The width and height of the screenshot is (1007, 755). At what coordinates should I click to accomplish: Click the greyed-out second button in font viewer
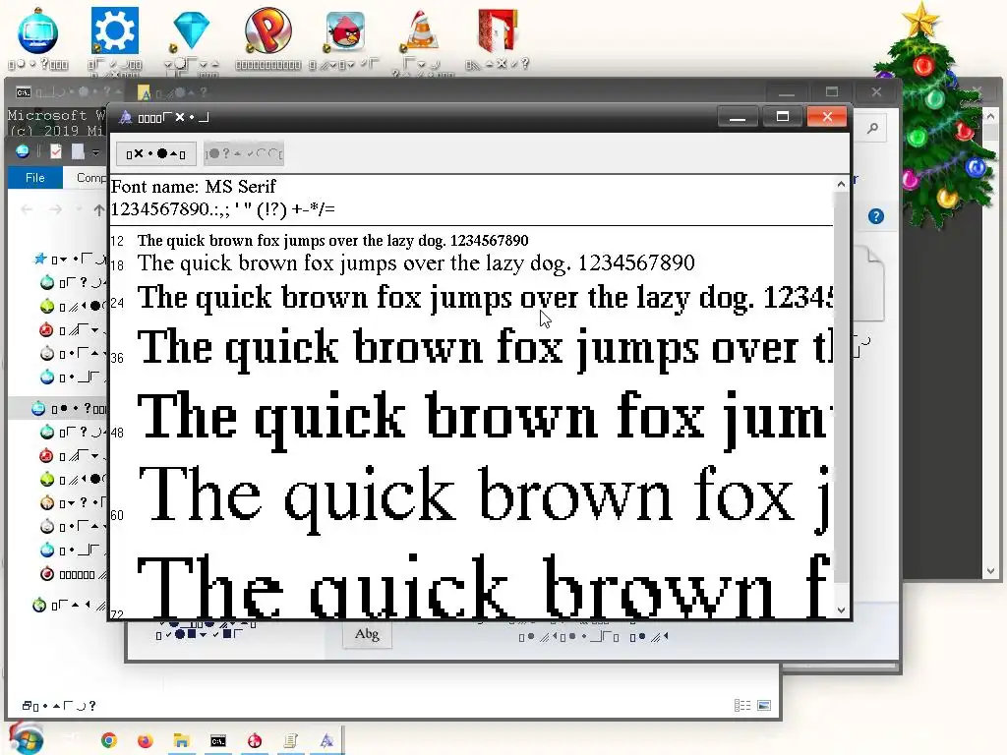(244, 154)
